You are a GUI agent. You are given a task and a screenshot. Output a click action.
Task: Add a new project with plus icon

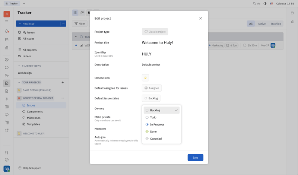pyautogui.click(x=63, y=82)
